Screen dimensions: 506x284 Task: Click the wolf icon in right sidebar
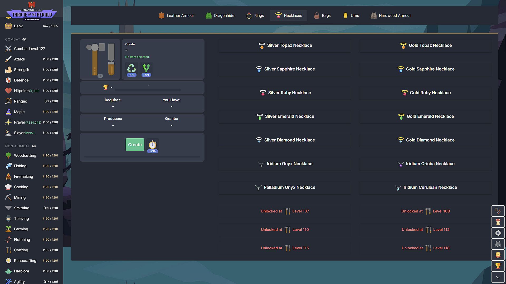pyautogui.click(x=498, y=244)
